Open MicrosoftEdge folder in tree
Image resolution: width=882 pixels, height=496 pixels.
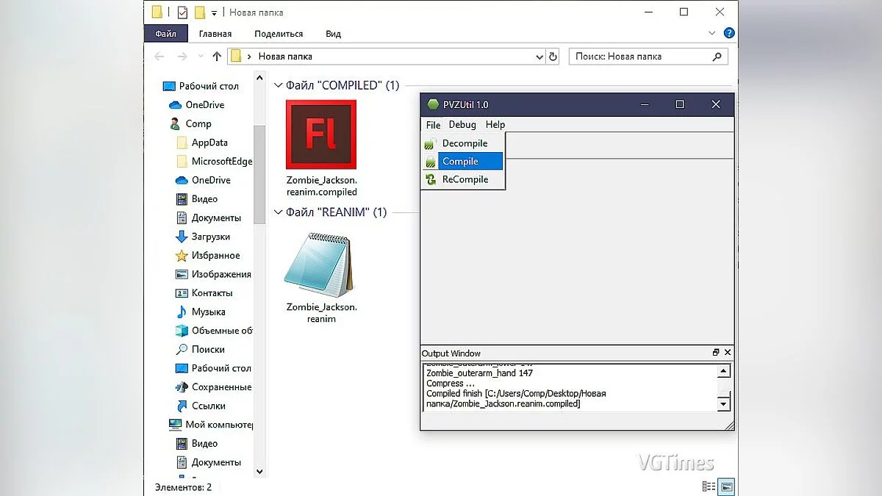(221, 162)
